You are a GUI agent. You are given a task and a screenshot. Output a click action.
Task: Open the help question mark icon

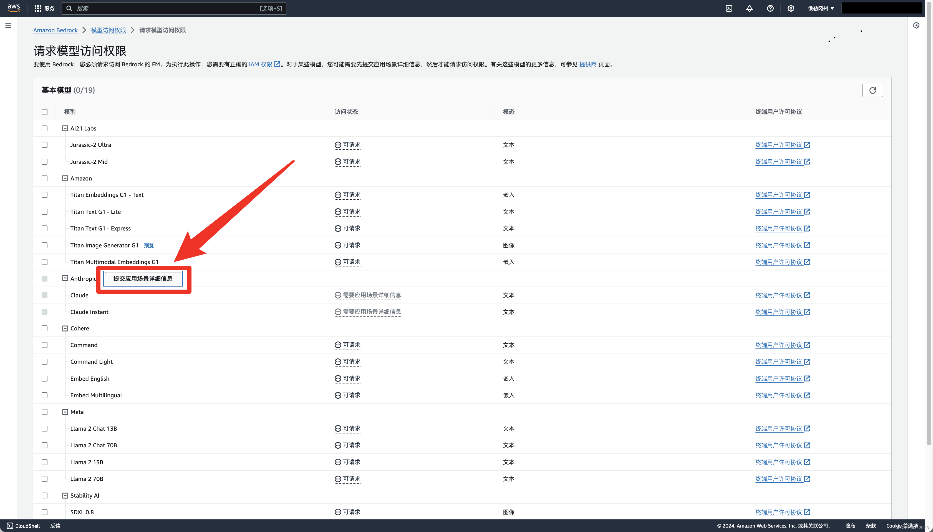770,8
